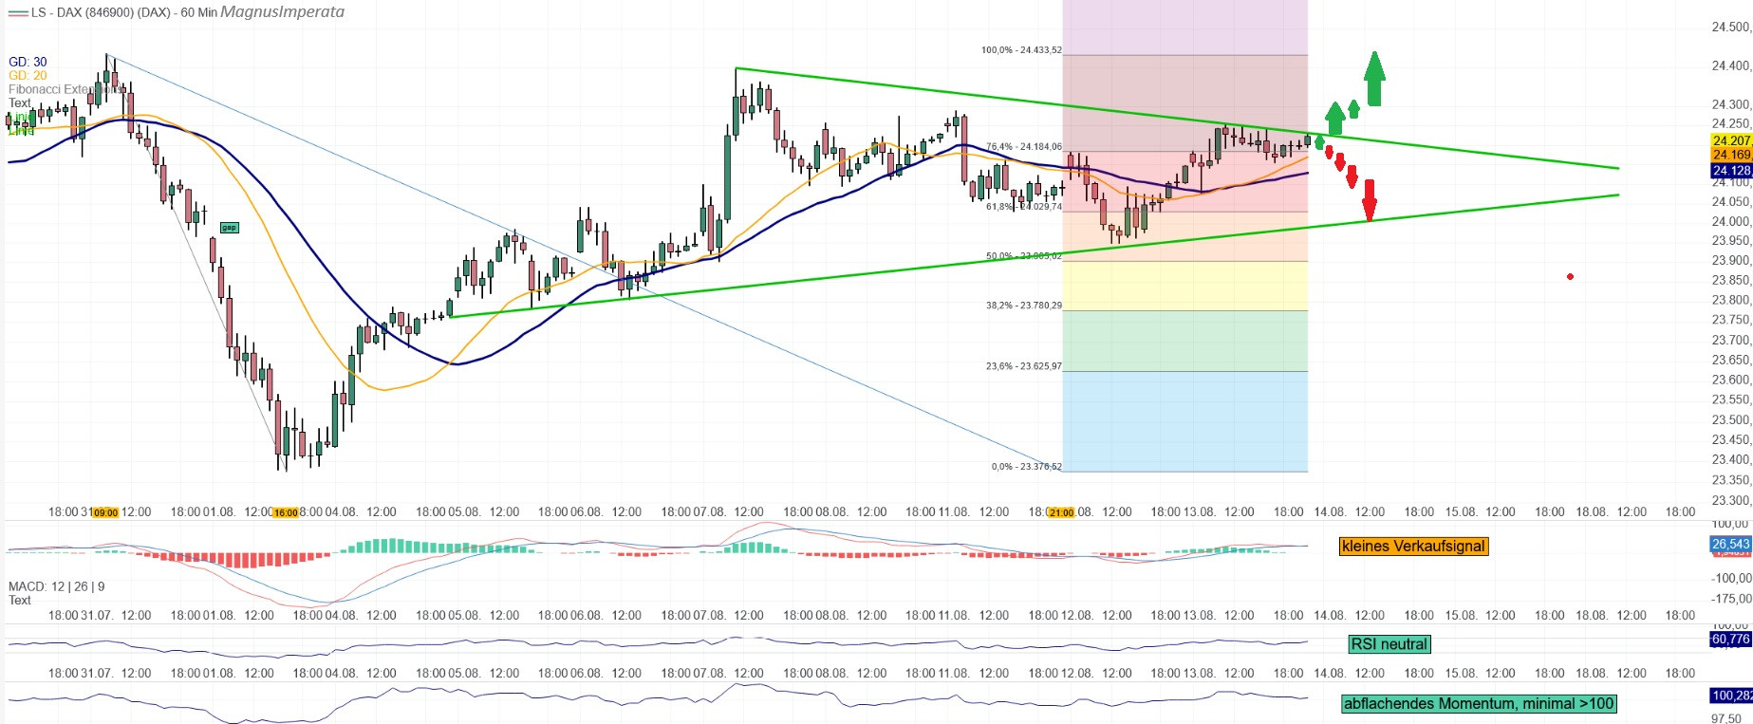Click the green 'gap' marker on the chart
Viewport: 1753px width, 724px height.
click(229, 228)
